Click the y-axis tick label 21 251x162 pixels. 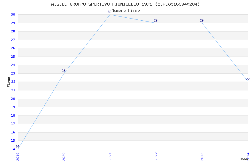pyautogui.click(x=13, y=90)
